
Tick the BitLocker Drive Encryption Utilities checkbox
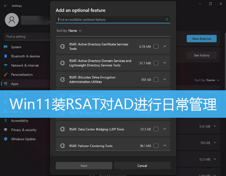(x=156, y=80)
